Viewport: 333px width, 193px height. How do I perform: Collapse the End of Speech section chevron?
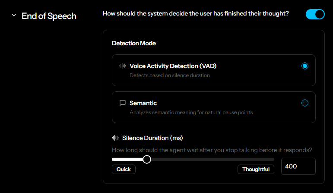point(13,16)
